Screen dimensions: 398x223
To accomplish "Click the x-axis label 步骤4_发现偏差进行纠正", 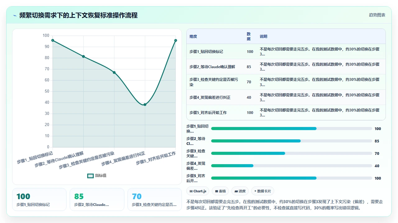I will tap(123, 159).
